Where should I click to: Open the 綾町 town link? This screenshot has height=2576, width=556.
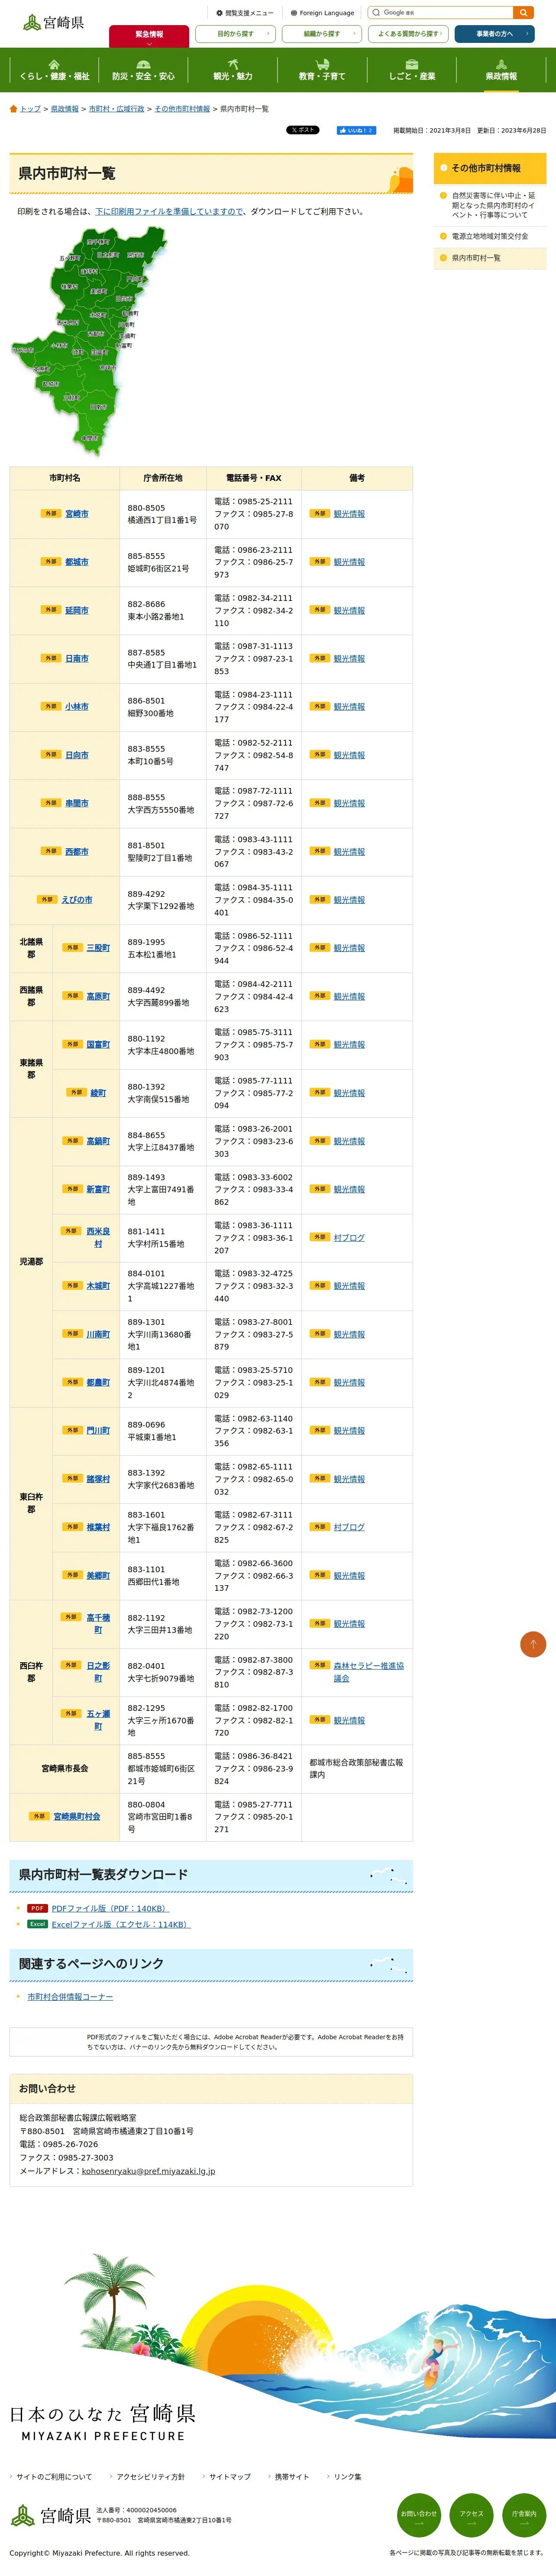pos(98,1093)
